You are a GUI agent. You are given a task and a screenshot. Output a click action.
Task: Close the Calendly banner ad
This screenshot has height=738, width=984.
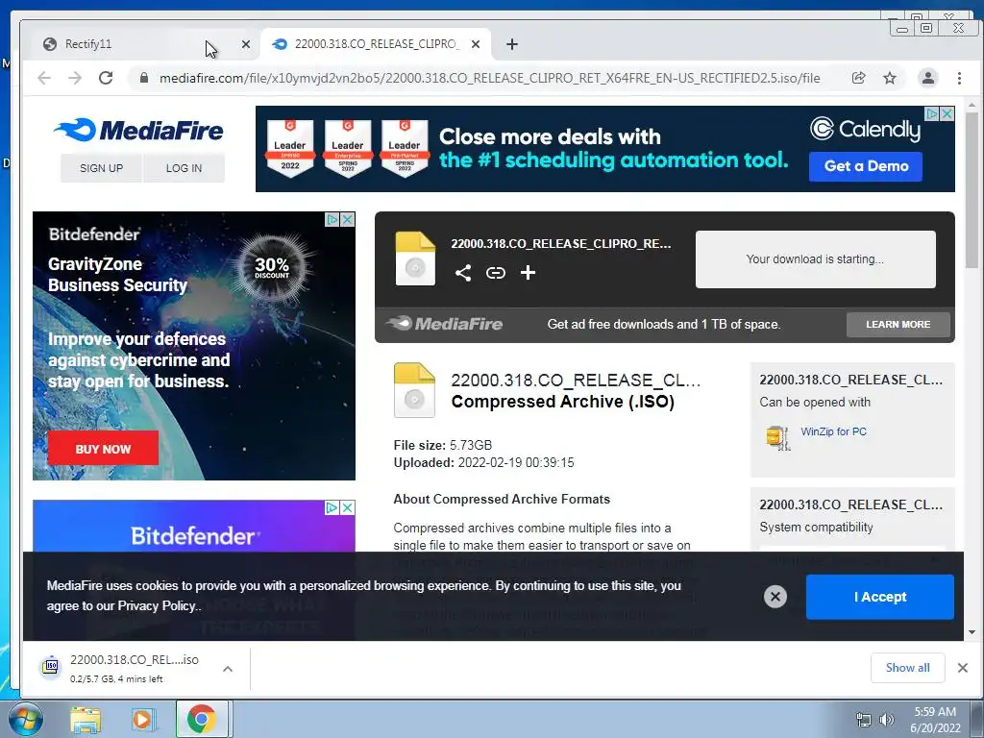coord(947,113)
